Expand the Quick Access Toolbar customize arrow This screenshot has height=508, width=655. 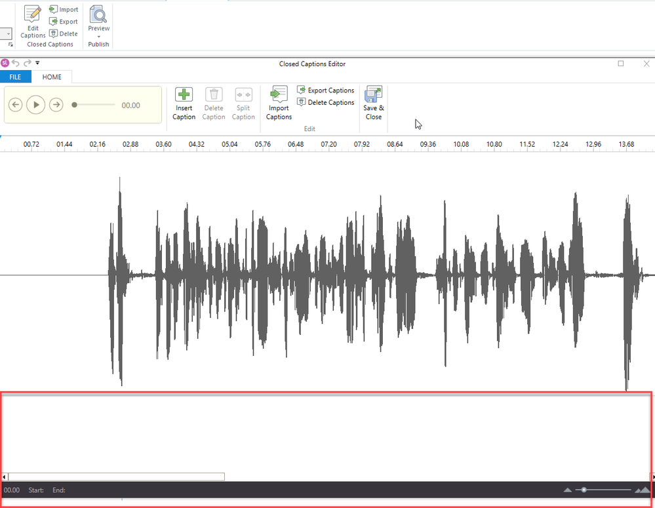tap(37, 64)
